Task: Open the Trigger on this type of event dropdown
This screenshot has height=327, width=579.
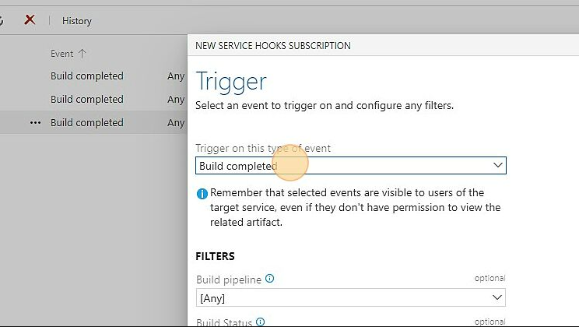Action: (350, 166)
